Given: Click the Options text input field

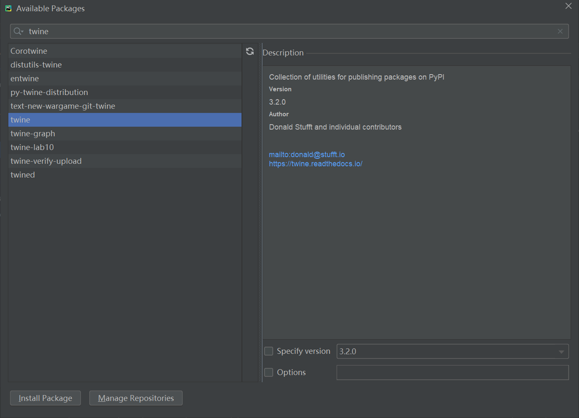Looking at the screenshot, I should pos(452,372).
